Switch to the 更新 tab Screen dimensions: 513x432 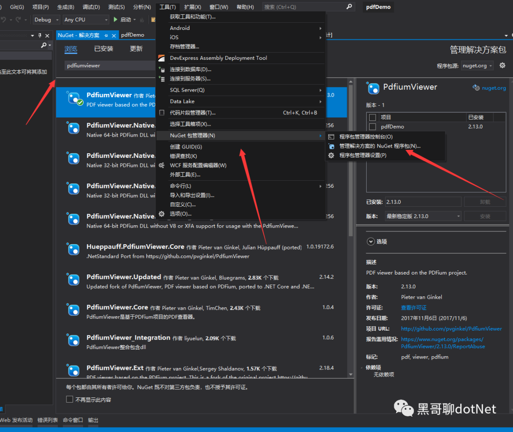[x=136, y=49]
